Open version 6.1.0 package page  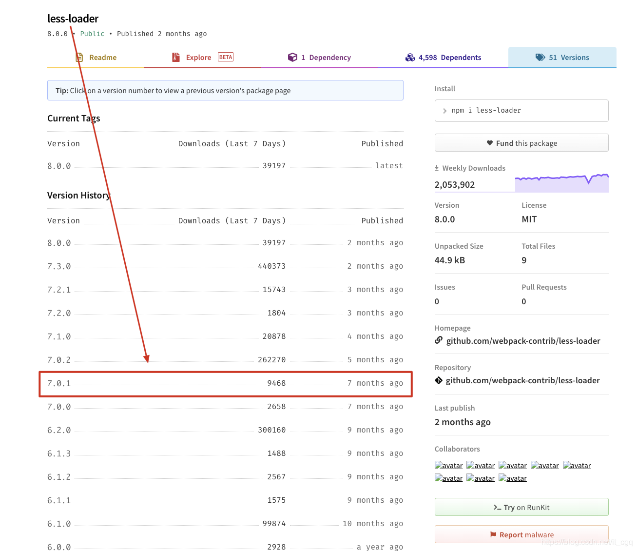(59, 524)
